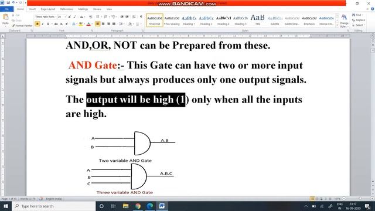375x211 pixels.
Task: Click the Copy command in Clipboard group
Action: (x=16, y=21)
